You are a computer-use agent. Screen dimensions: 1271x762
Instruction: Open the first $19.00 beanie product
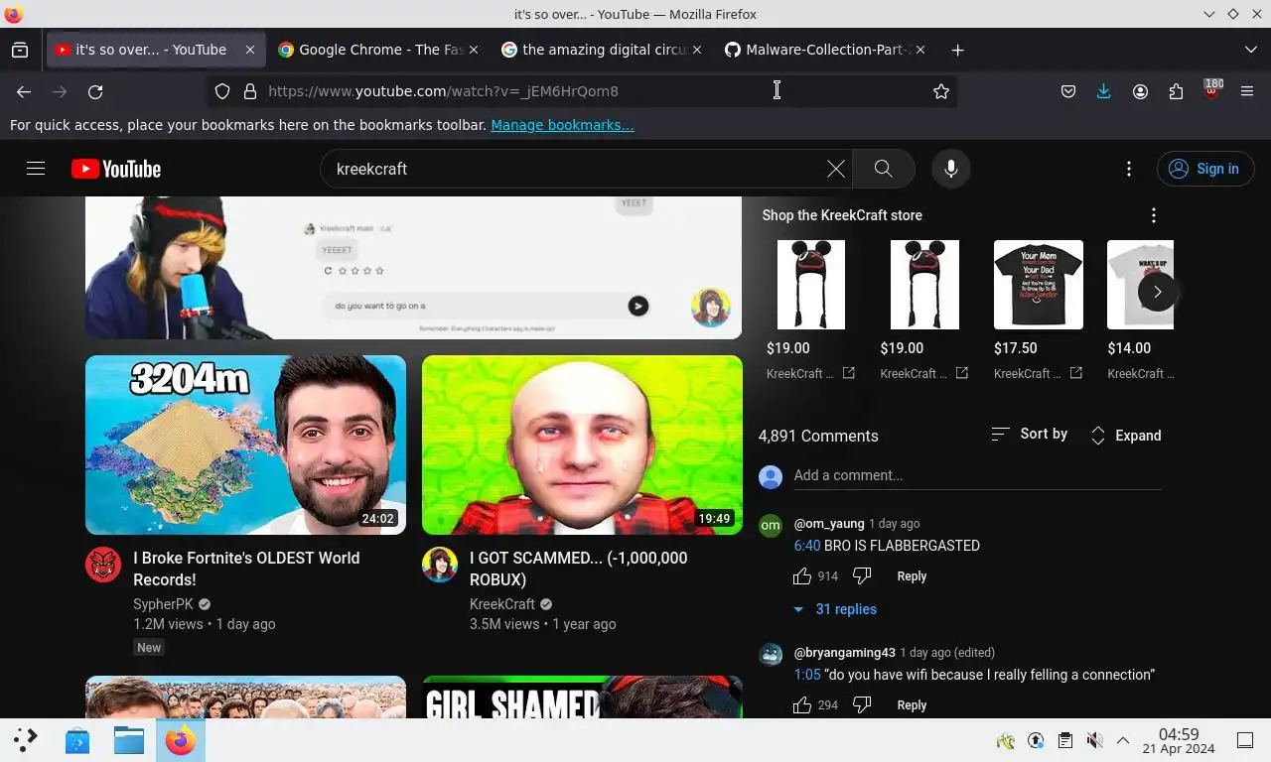point(810,285)
